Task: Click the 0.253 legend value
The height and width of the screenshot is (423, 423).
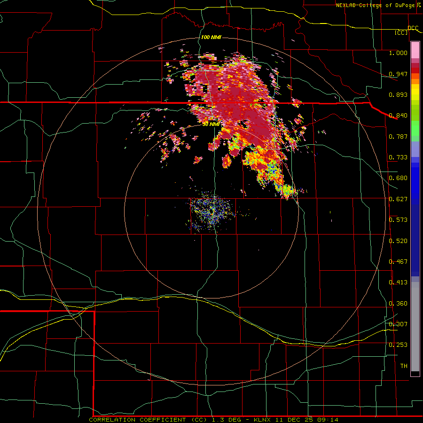Action: 398,345
